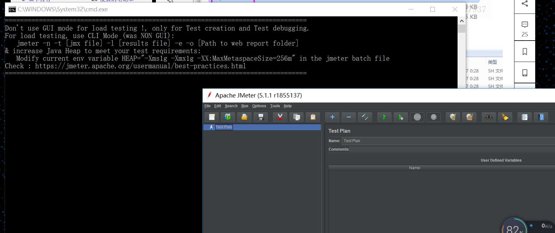Open a test plan file in JMeter

[244, 117]
